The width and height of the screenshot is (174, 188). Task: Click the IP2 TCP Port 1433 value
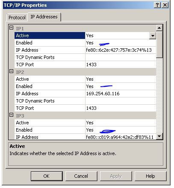tap(91, 108)
